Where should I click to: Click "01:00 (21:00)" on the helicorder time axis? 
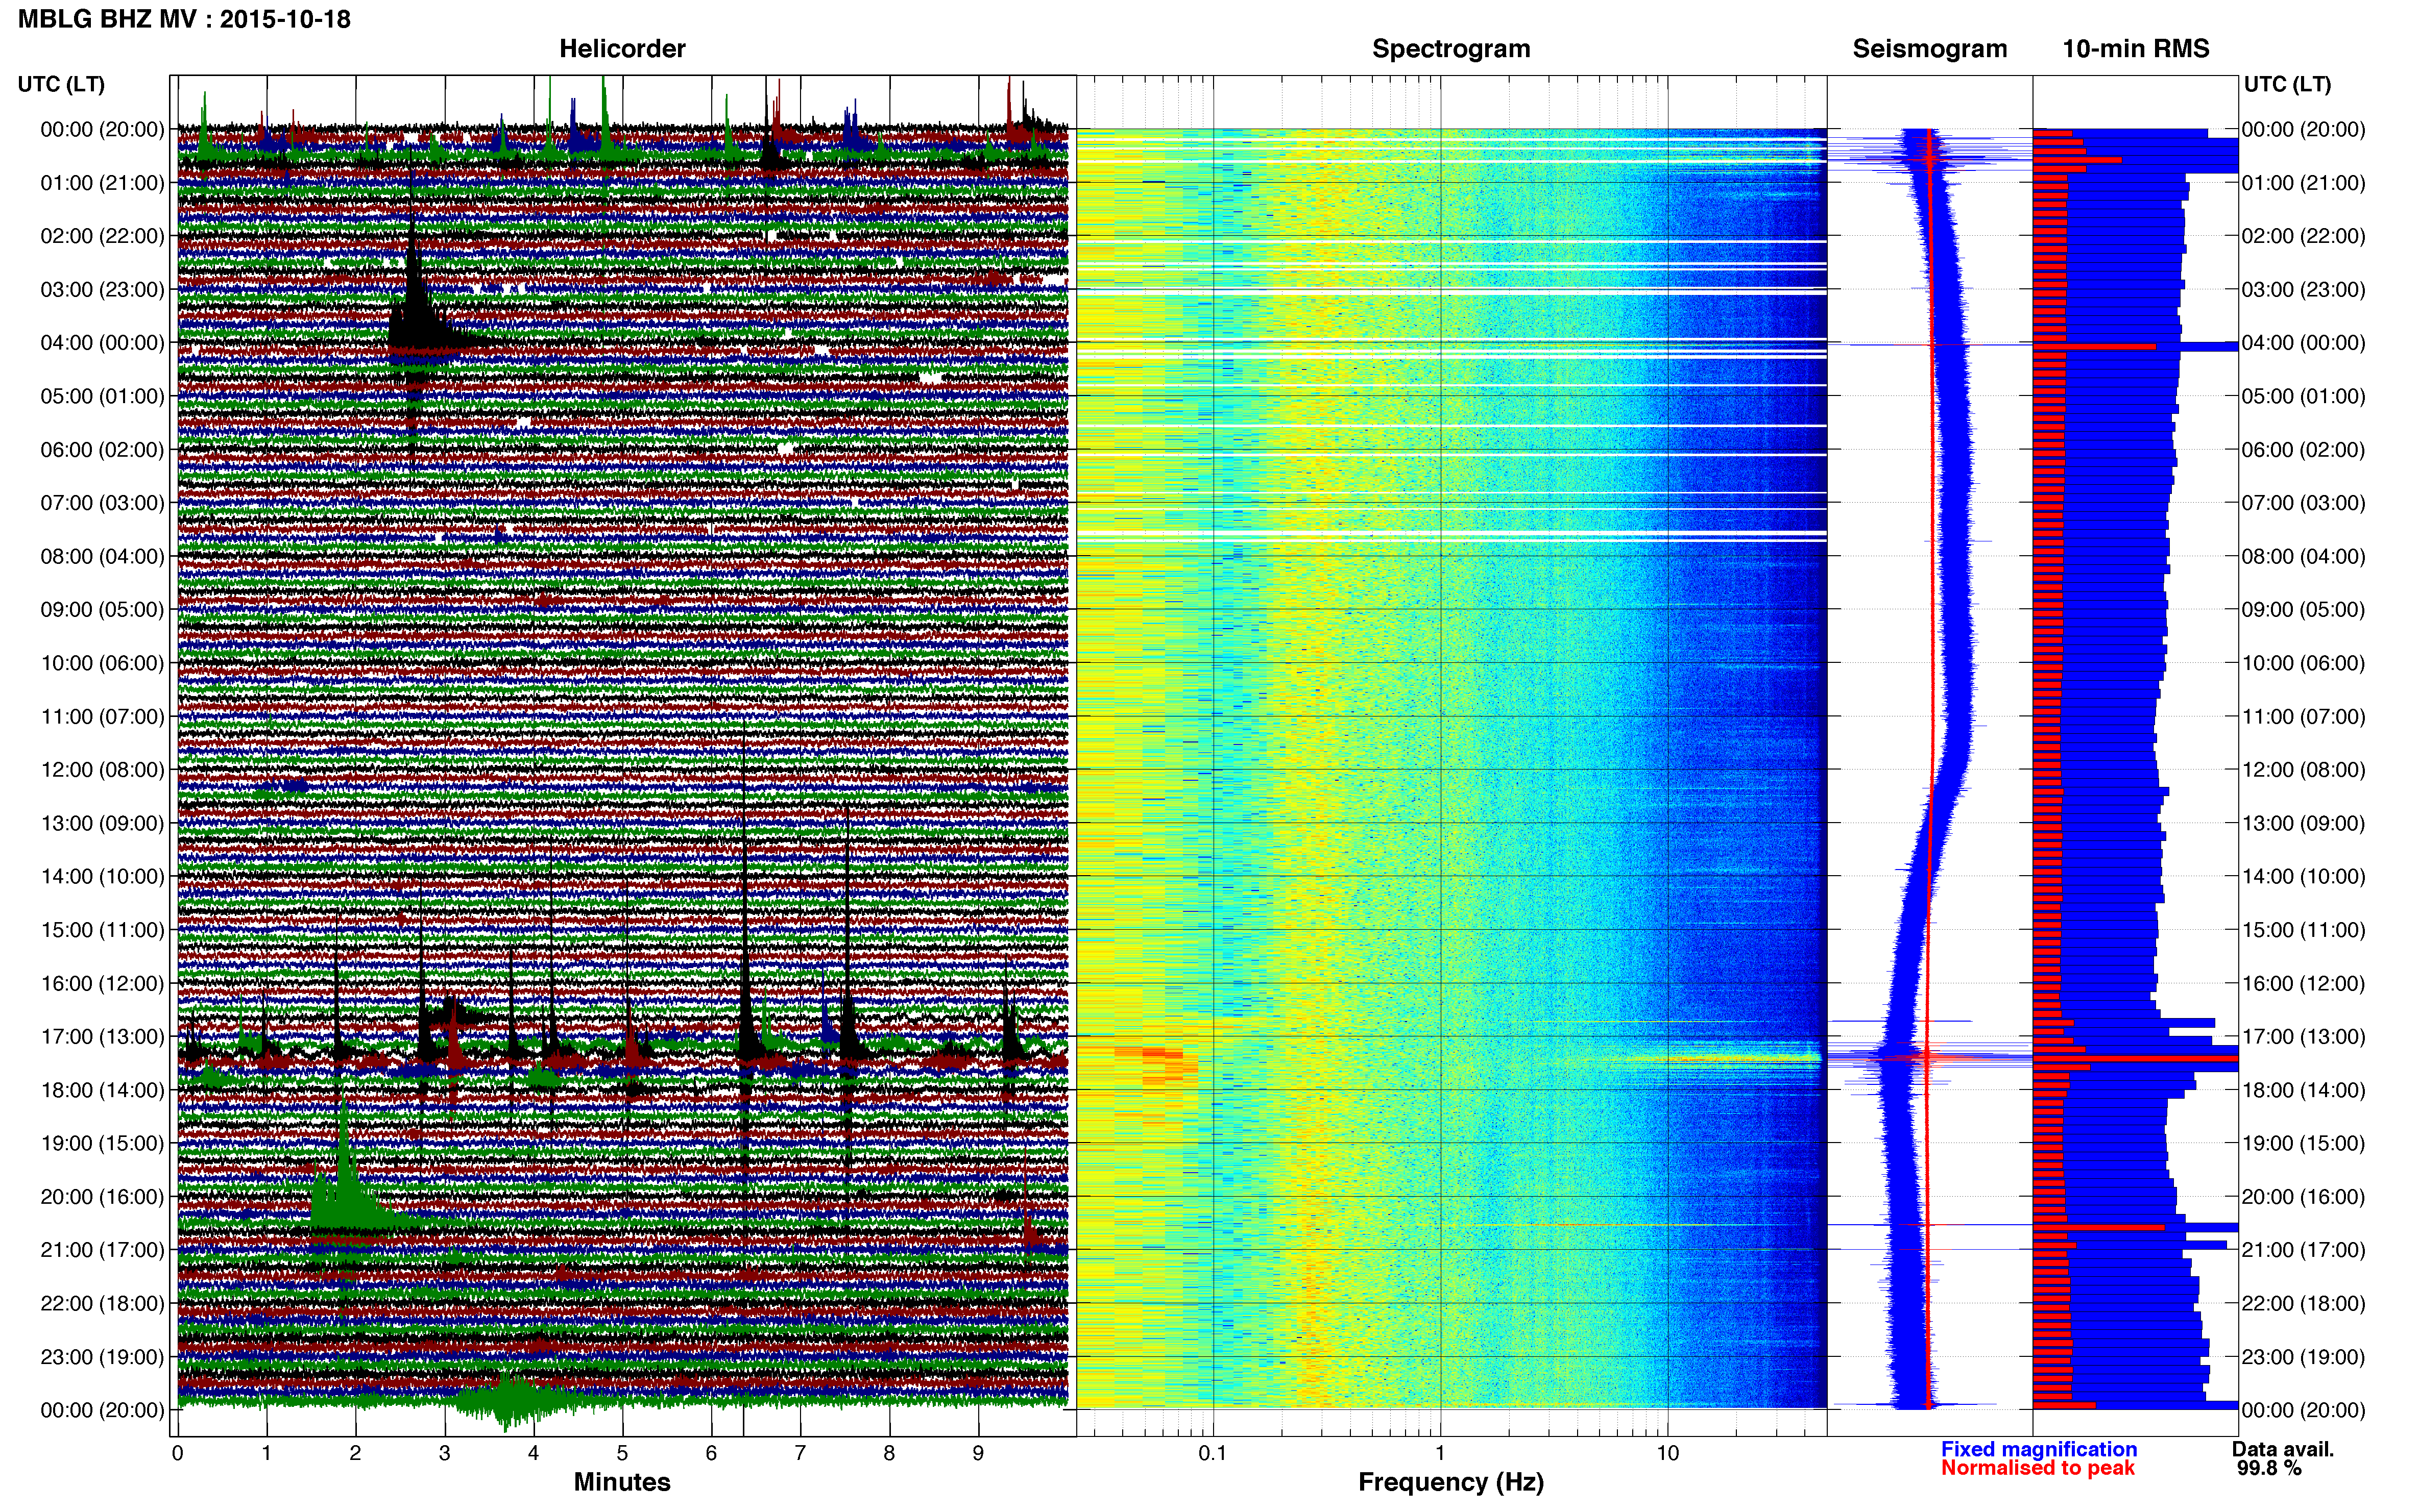[x=102, y=183]
